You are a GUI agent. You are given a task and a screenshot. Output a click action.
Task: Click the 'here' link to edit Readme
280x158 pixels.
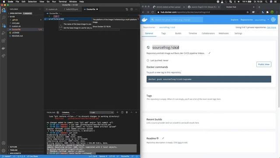(180, 143)
